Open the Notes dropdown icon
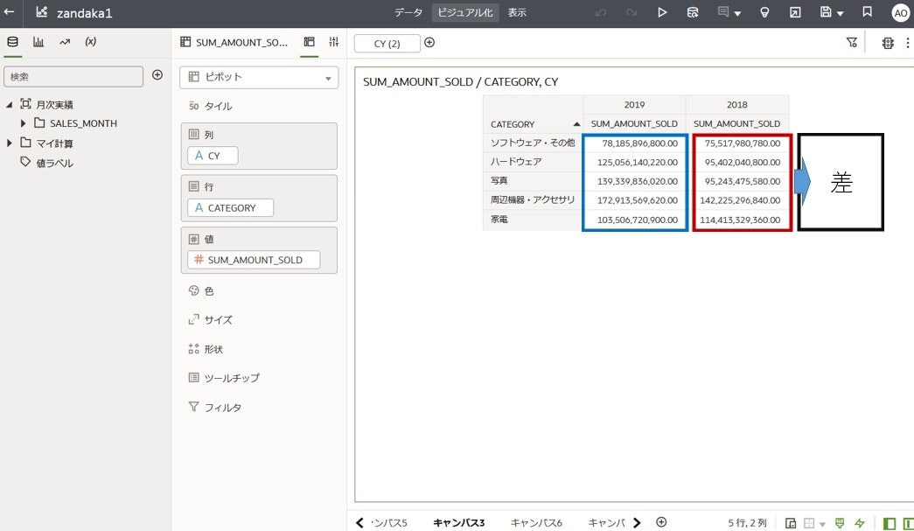Screen dimensions: 914x531 coord(729,12)
